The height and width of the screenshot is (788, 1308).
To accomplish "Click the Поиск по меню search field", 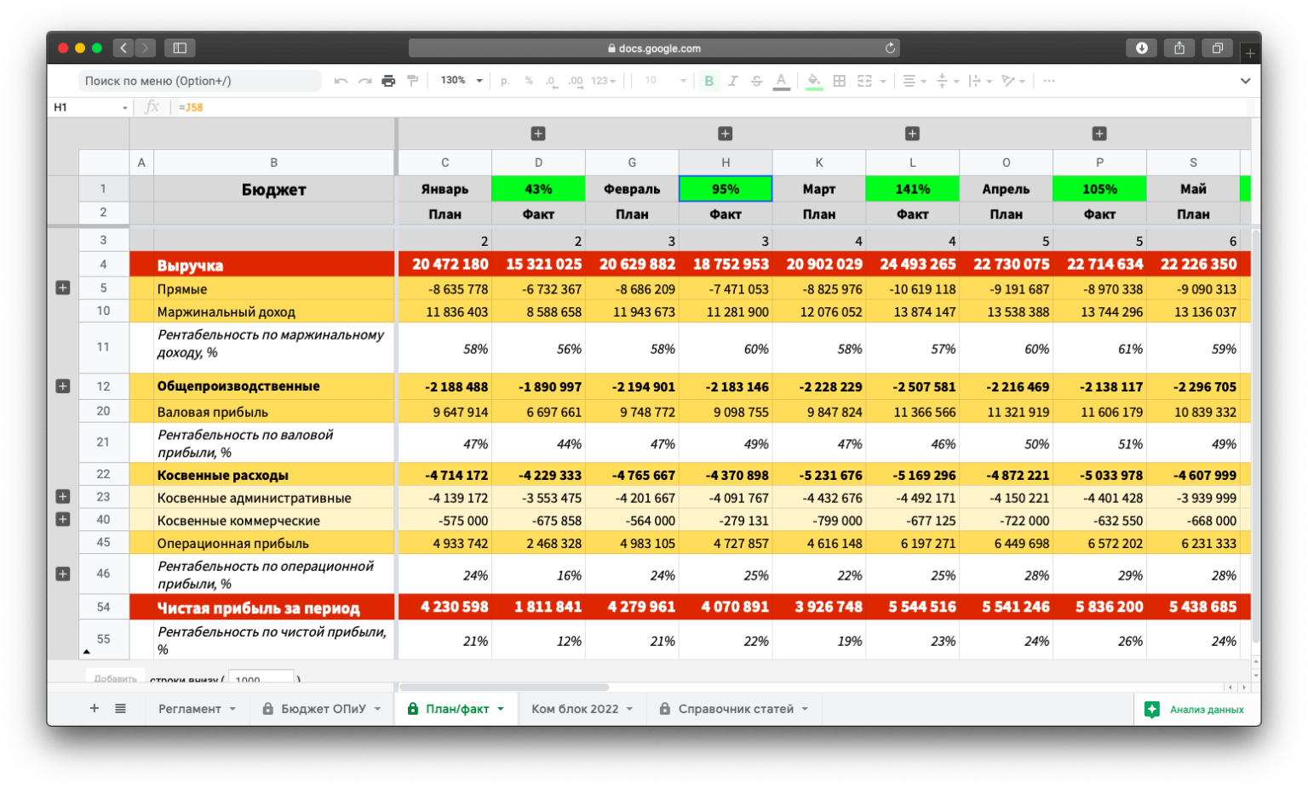I will pos(201,81).
